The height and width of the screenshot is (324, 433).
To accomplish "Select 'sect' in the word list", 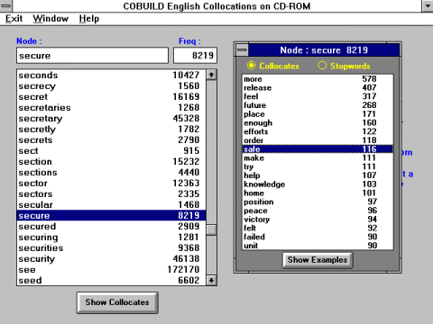I will (x=111, y=150).
